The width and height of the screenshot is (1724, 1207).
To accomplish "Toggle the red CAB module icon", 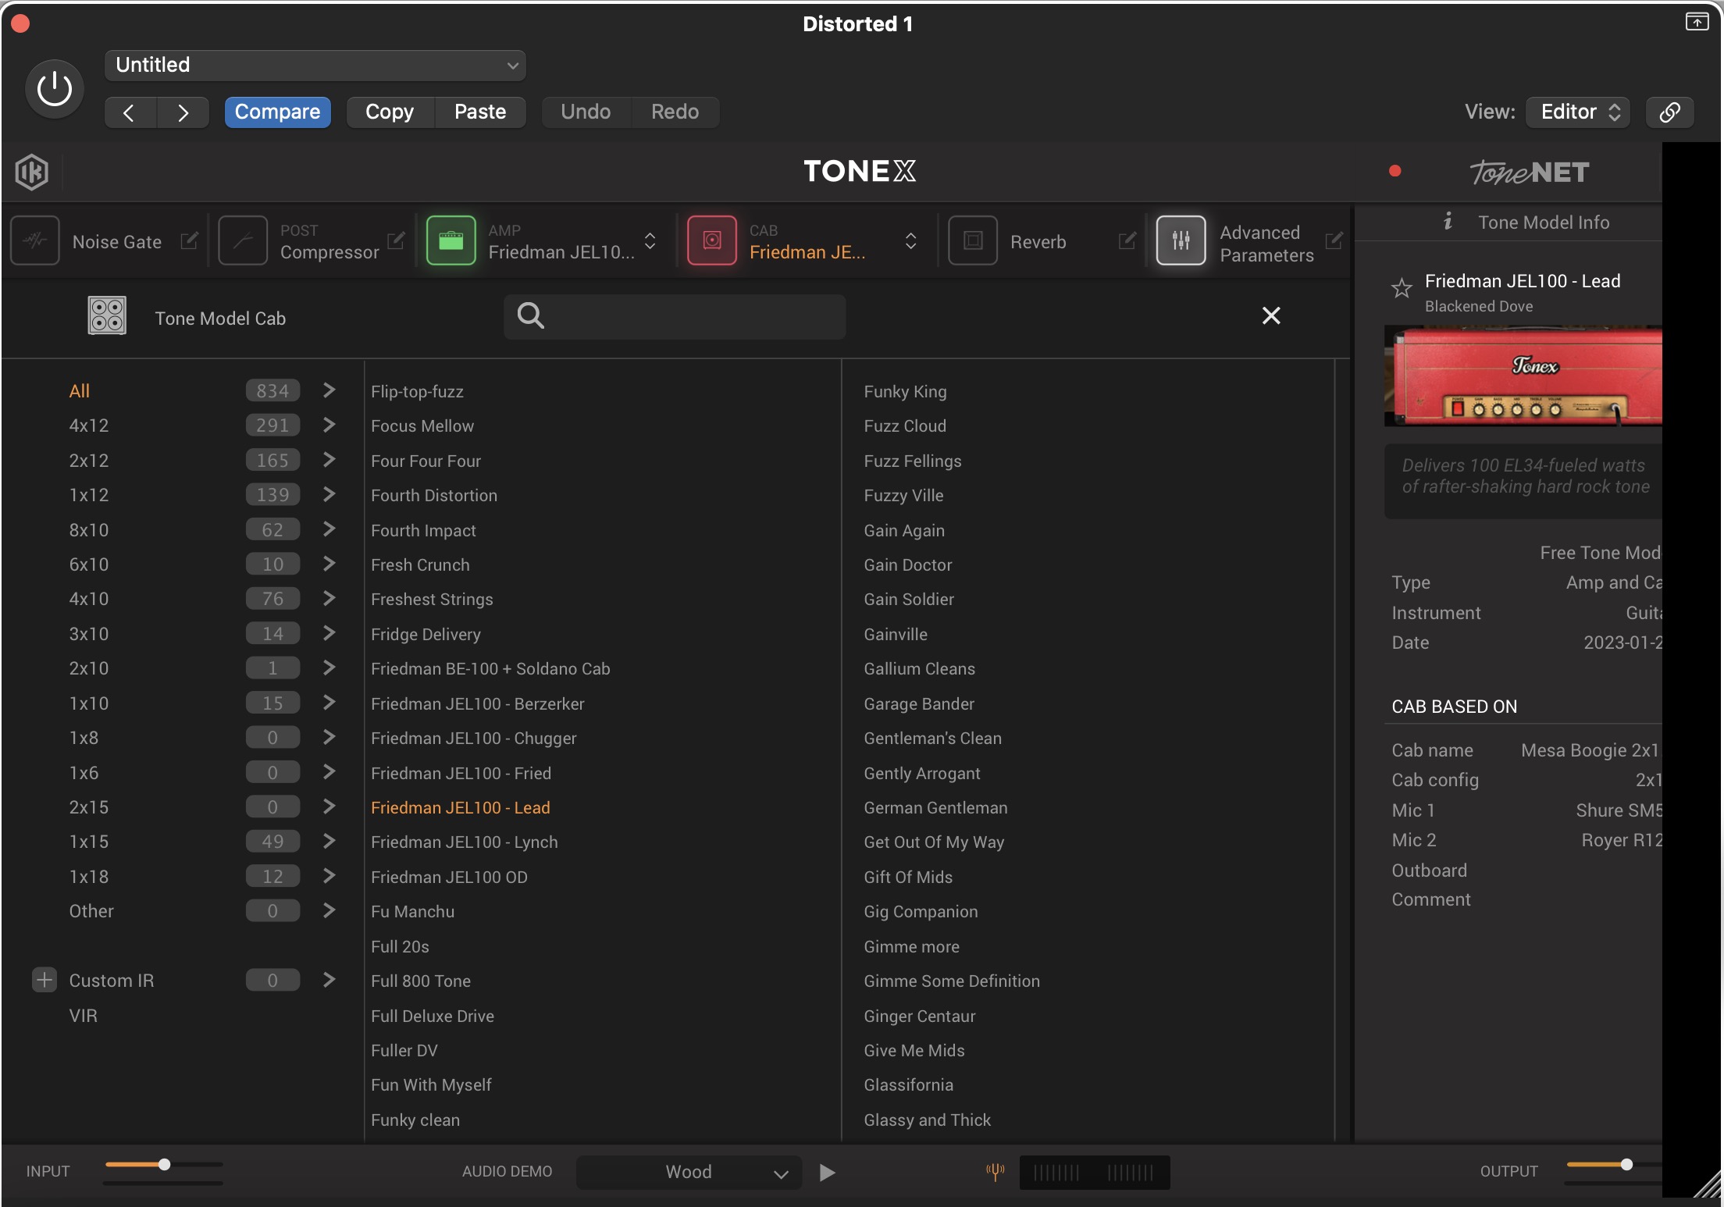I will coord(712,240).
